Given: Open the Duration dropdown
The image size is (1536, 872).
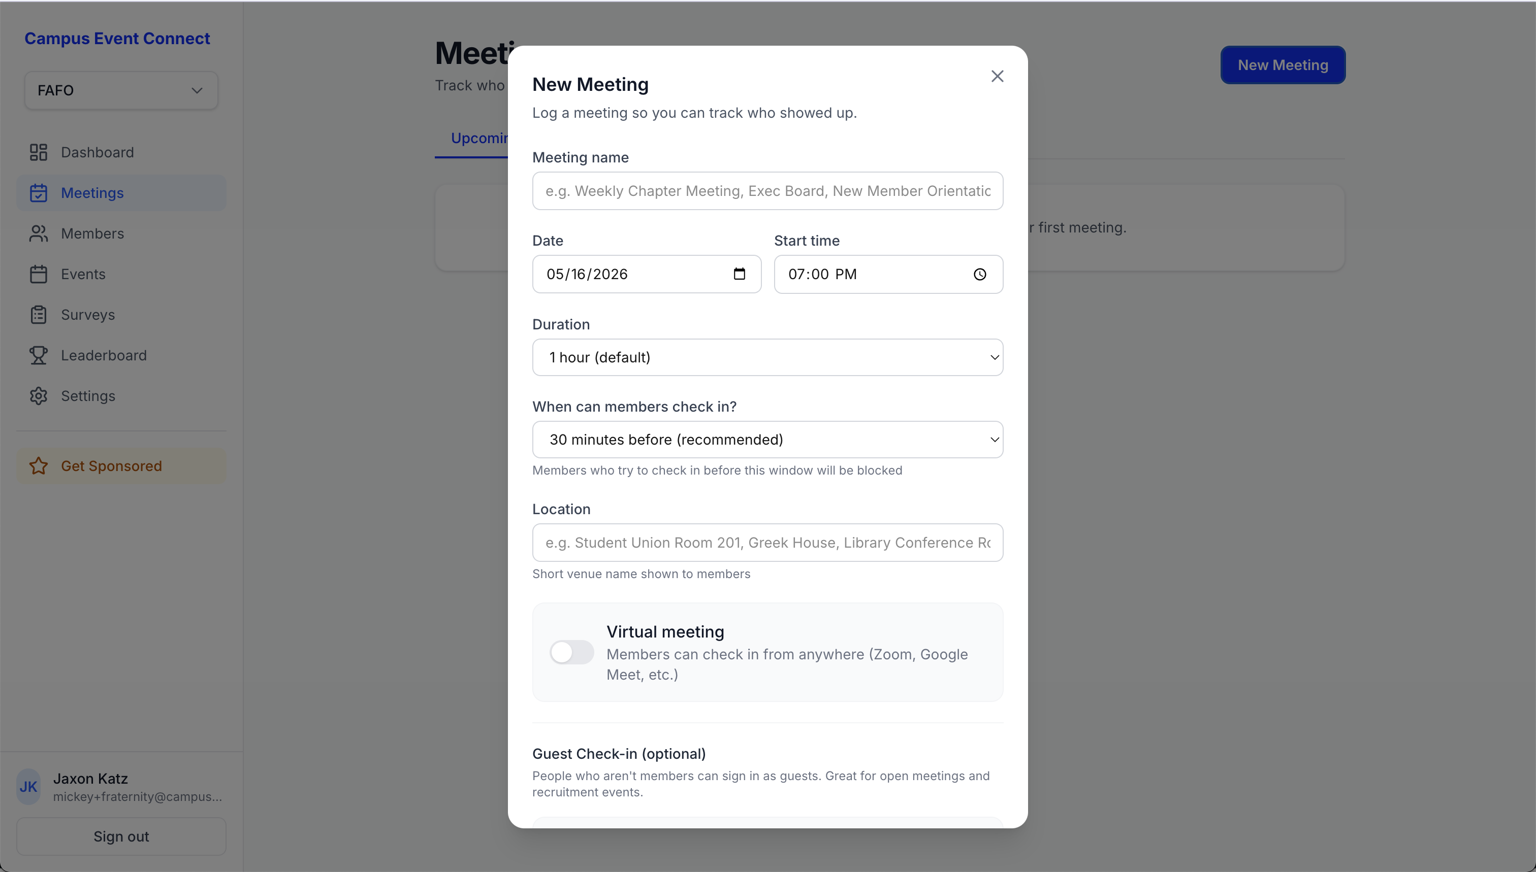Looking at the screenshot, I should tap(767, 357).
